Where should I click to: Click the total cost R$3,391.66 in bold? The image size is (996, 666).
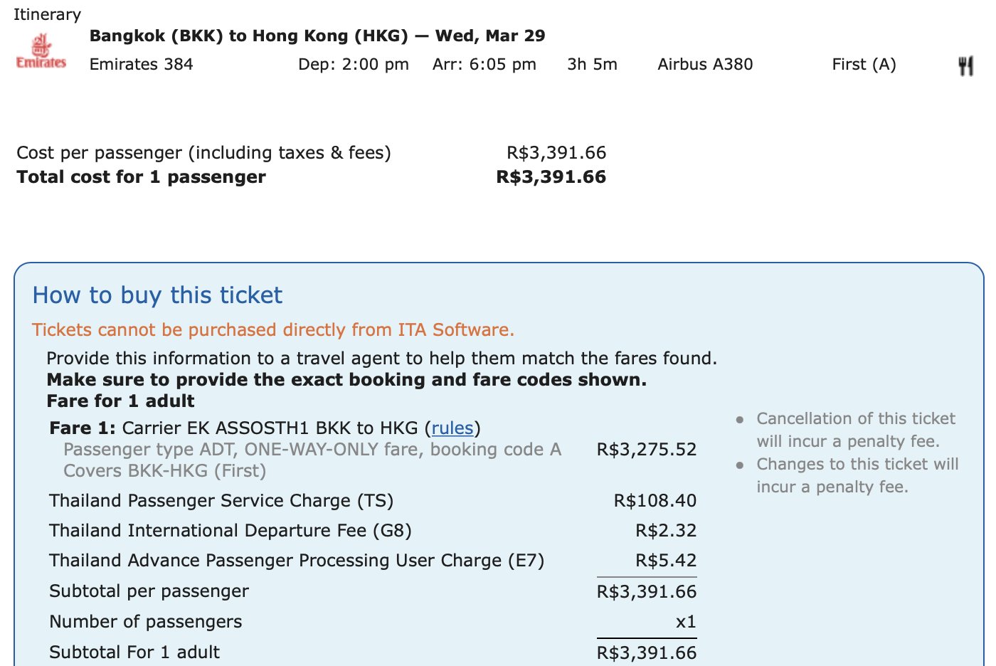[x=551, y=176]
